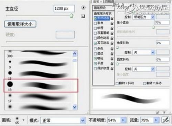Viewport: 172px width, 126px height.
Task: Uncheck the 喷枪 airbrush checkbox
Action: 95,59
